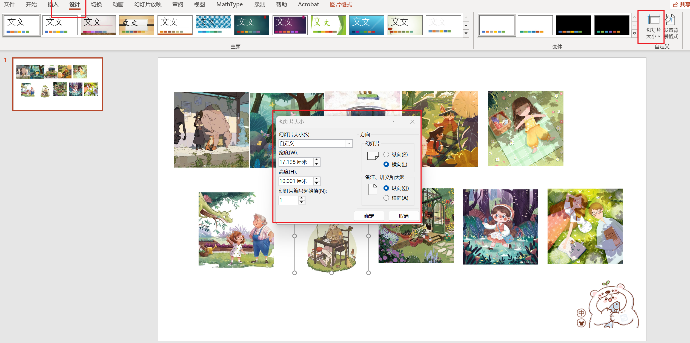The height and width of the screenshot is (343, 690).
Task: Select slide landscape orientation 横向(L)
Action: tap(386, 164)
